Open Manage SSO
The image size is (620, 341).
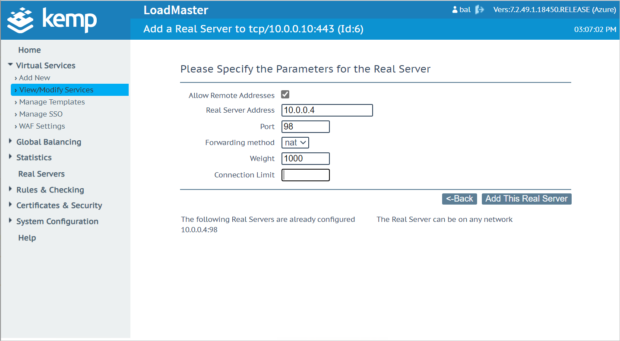coord(41,114)
